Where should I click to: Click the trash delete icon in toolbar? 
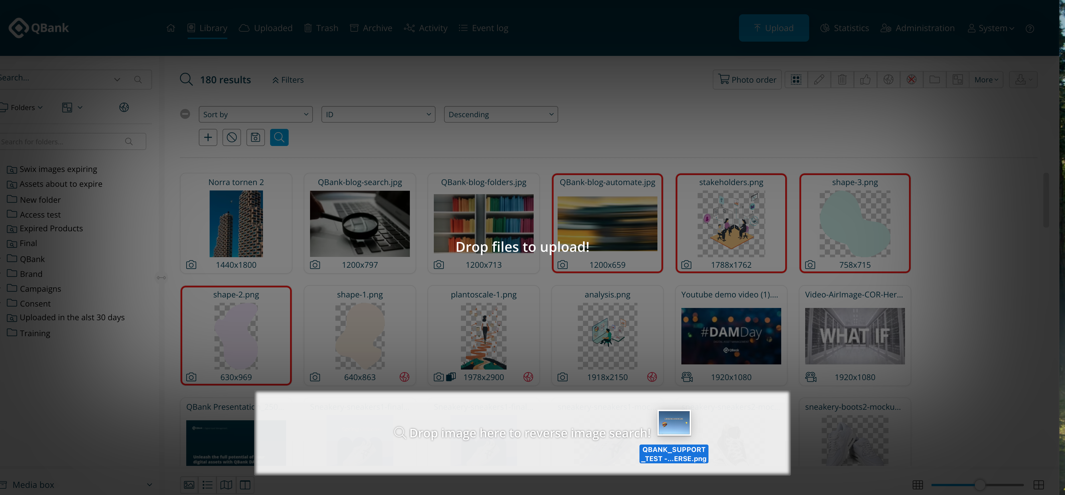[842, 79]
